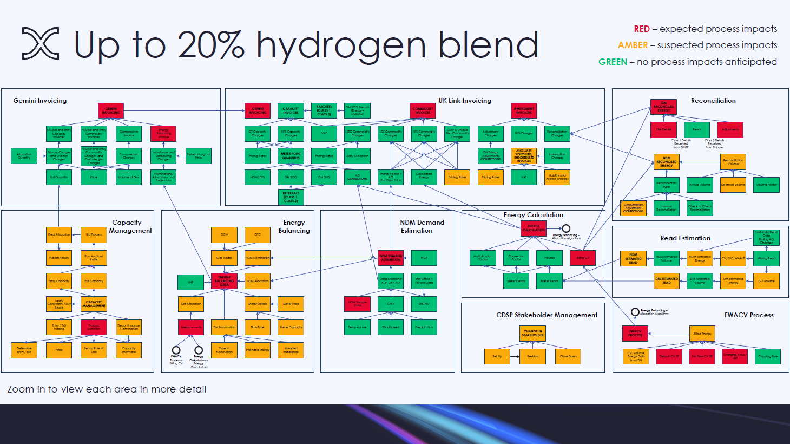Select the red Billing CV box
Viewport: 790px width, 444px height.
tap(583, 258)
